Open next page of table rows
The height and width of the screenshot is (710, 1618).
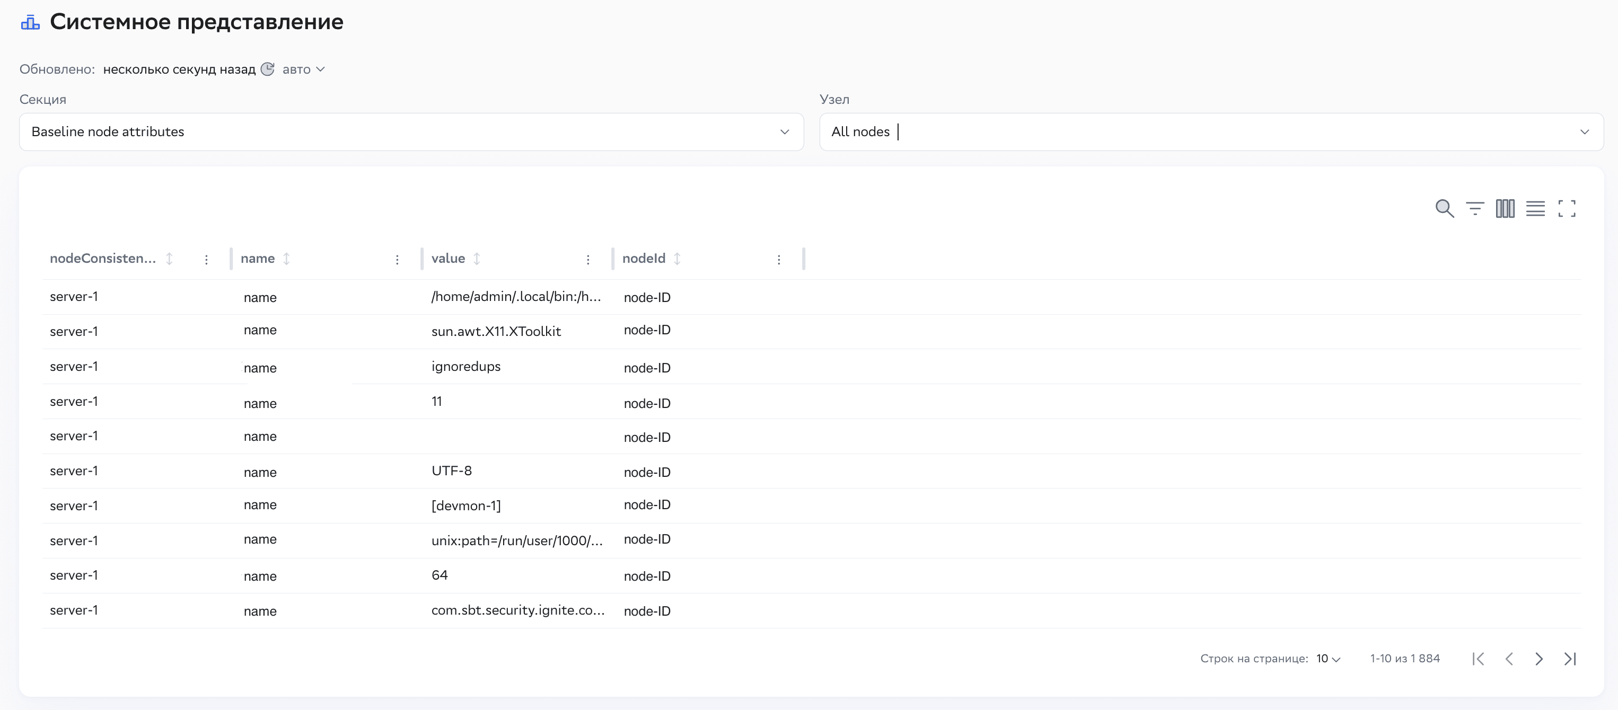pyautogui.click(x=1539, y=659)
